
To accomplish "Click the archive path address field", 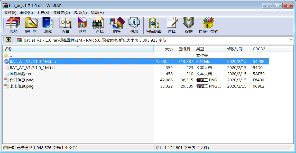I will (155, 40).
